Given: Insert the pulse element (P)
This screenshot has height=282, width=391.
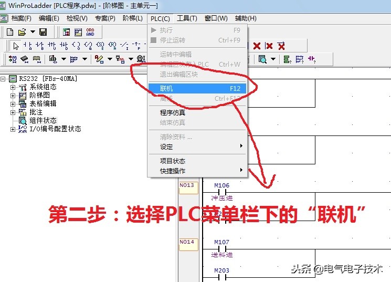Looking at the screenshot, I should coord(136,46).
